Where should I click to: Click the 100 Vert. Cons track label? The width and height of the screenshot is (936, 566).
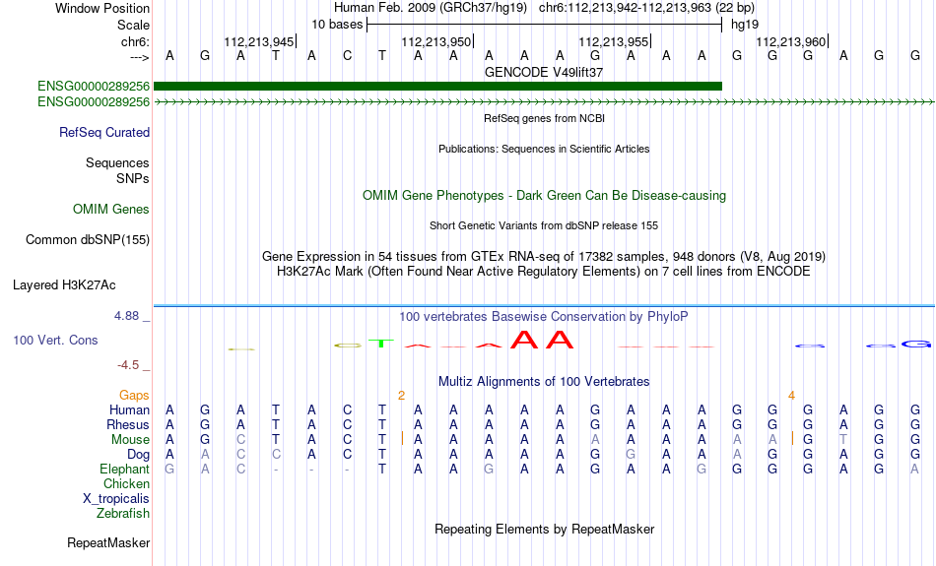coord(55,340)
